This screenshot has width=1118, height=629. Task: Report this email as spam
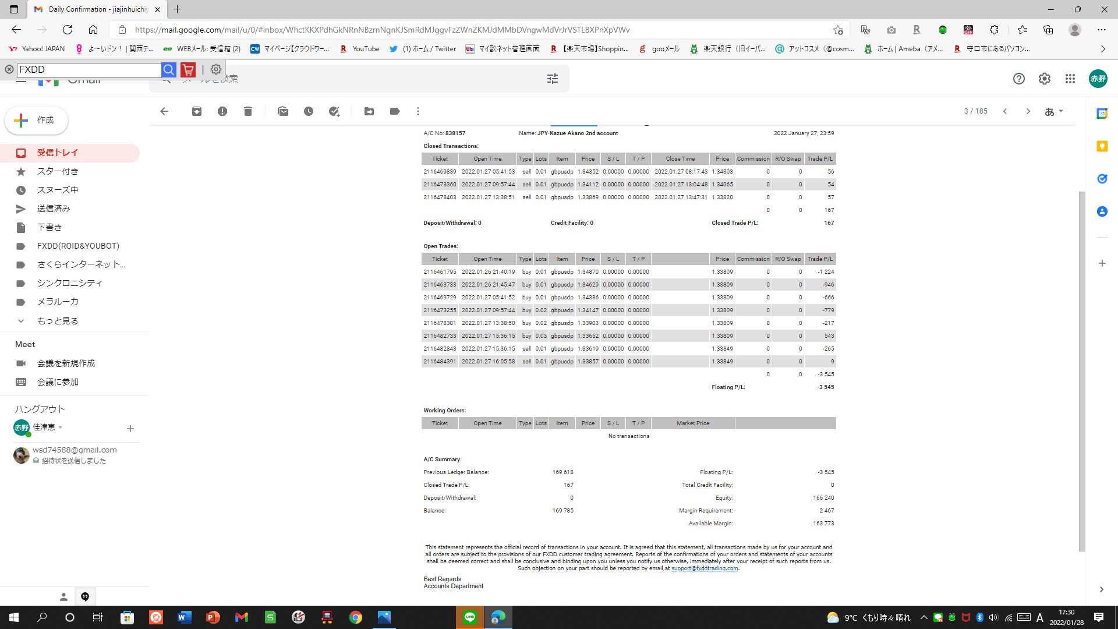[222, 111]
